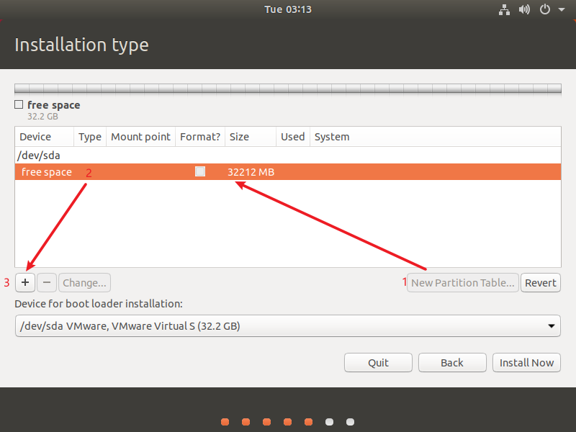Viewport: 576px width, 432px height.
Task: Click the plus add partition button
Action: click(25, 282)
